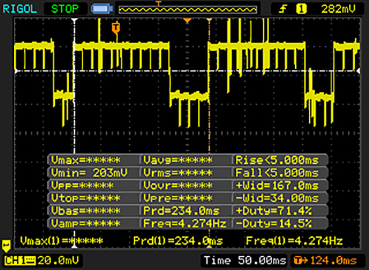
Task: Click the 20.0mV vertical scale value
Action: coord(58,261)
